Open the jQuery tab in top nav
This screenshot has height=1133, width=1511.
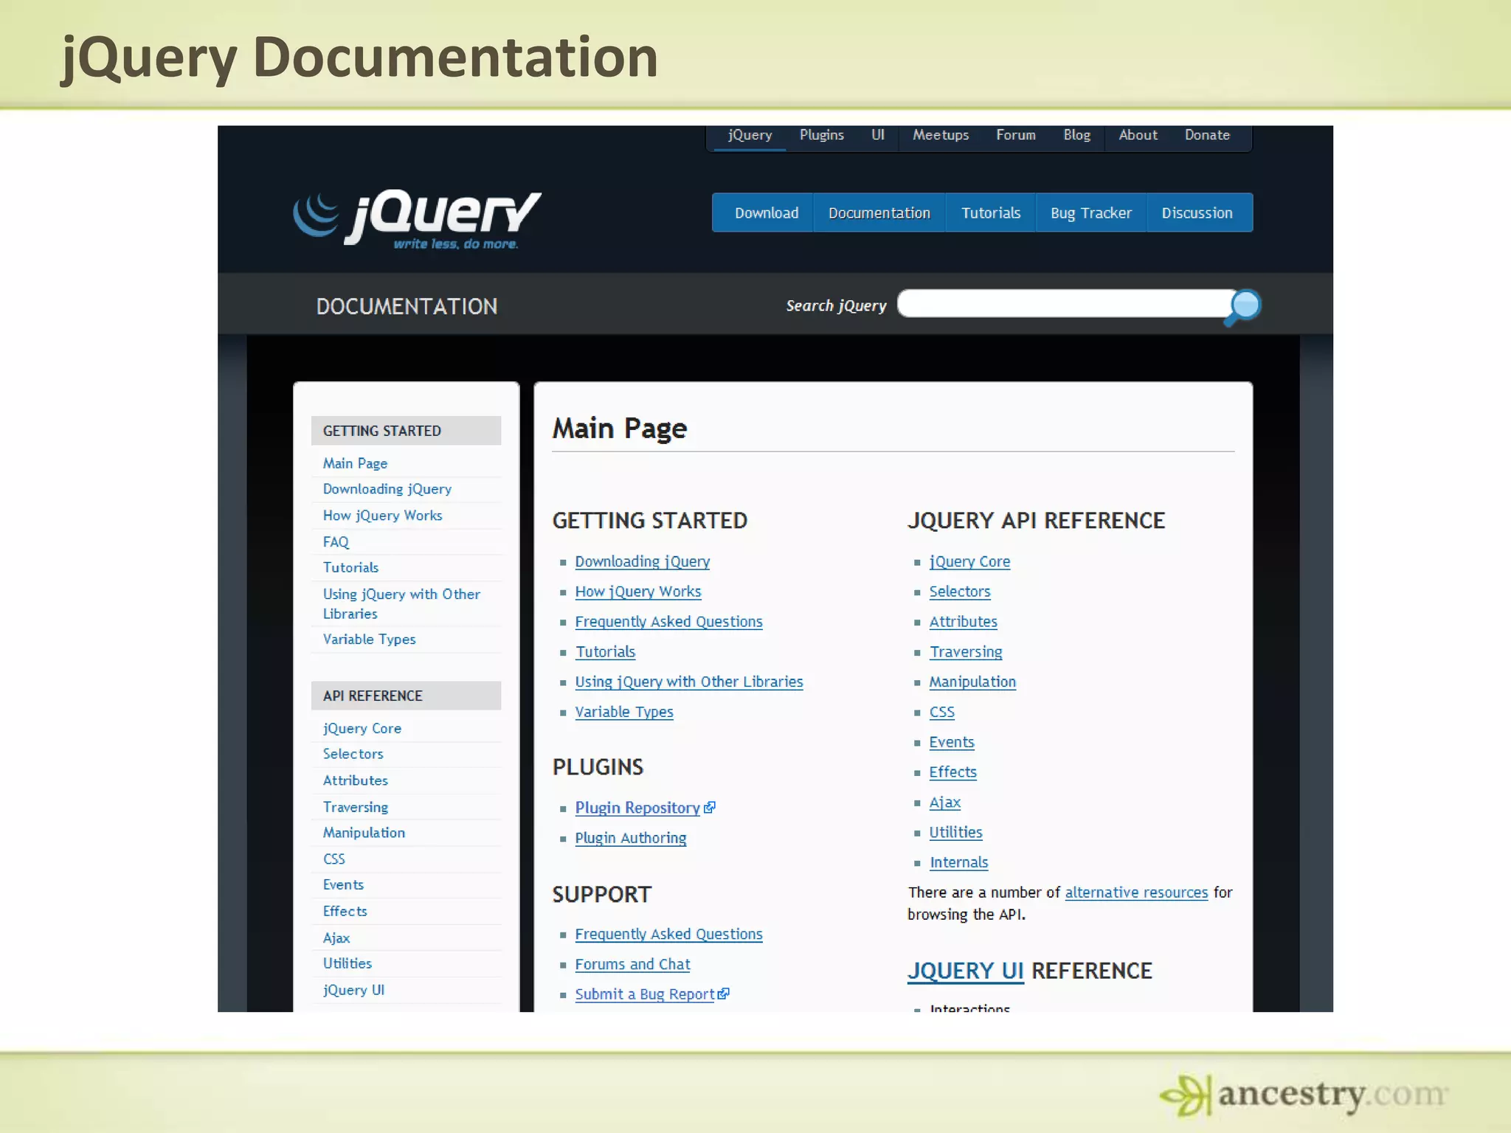click(x=750, y=135)
